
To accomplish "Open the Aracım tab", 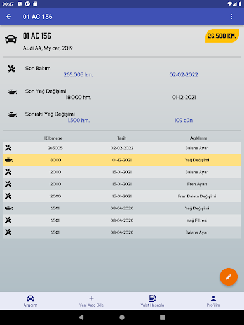I will click(30, 301).
